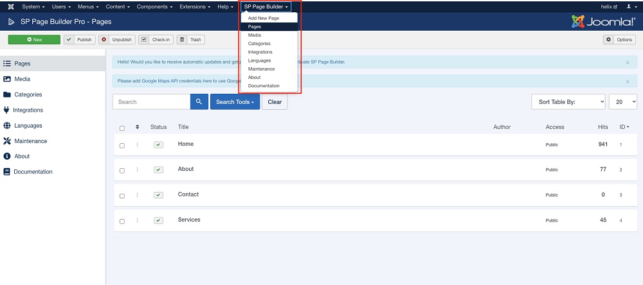Click the magnifier search icon button
The width and height of the screenshot is (643, 285).
point(199,101)
